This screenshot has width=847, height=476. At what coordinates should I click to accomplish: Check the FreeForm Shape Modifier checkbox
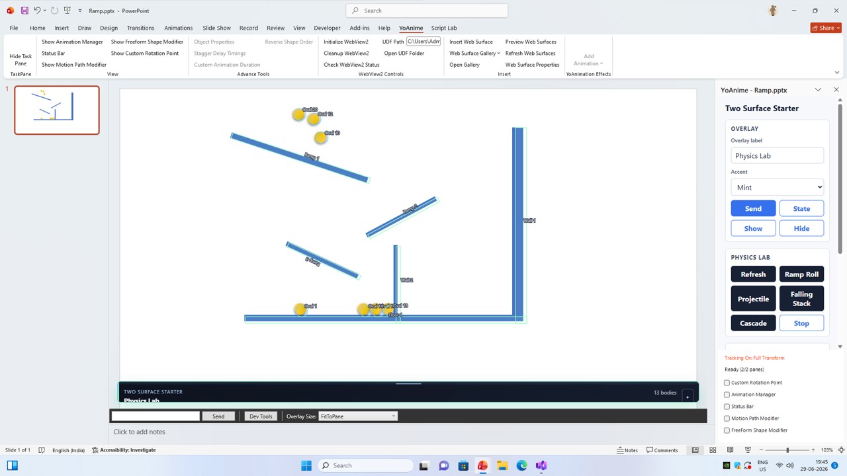[727, 430]
